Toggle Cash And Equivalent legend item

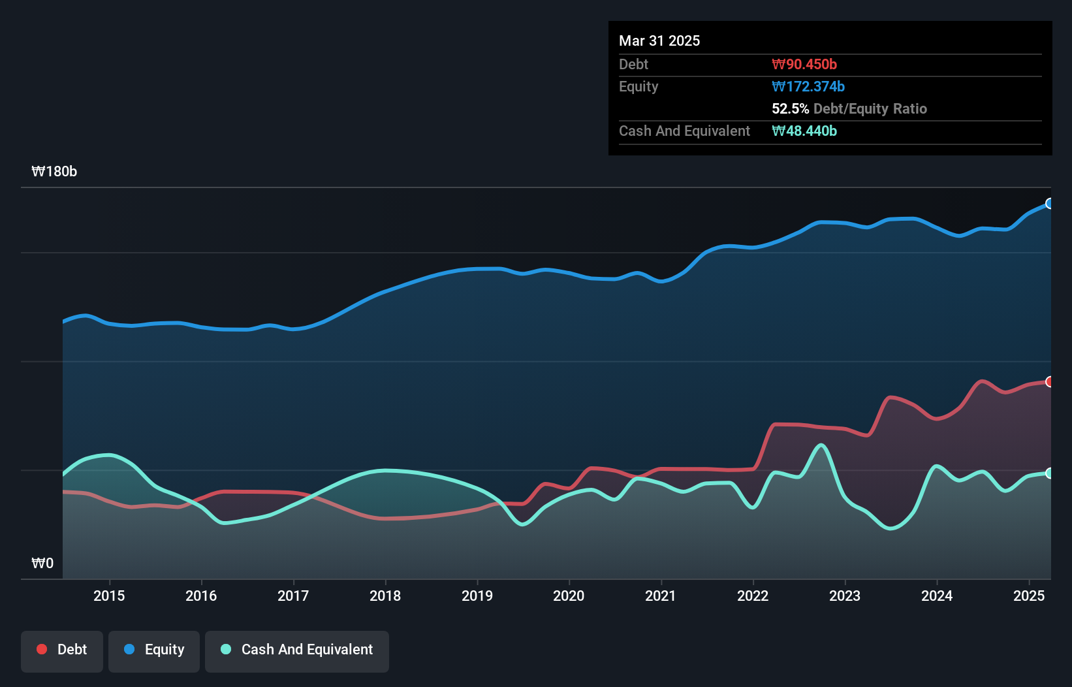click(297, 650)
